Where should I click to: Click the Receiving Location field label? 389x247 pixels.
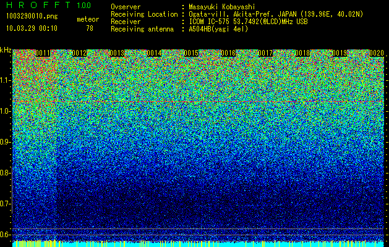tap(144, 14)
